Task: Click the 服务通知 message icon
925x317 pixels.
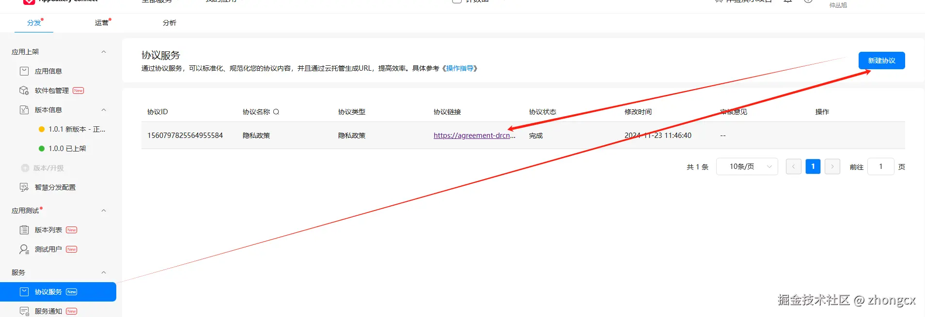Action: 24,311
